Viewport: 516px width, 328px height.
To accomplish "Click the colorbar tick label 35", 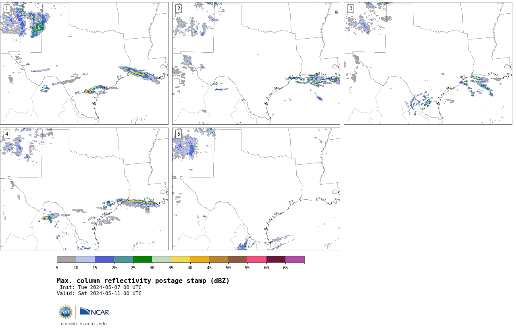I will [x=171, y=268].
